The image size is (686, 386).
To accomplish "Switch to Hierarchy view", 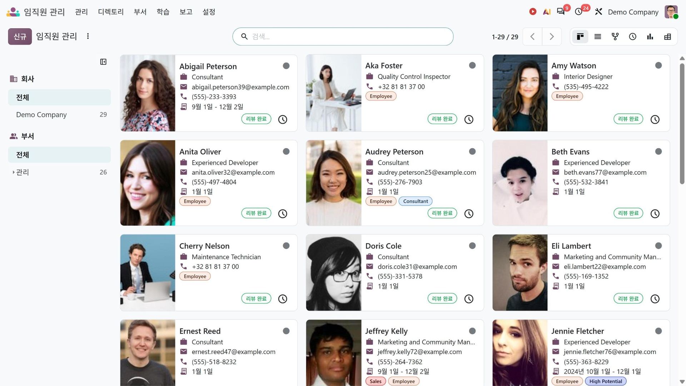I will [x=615, y=36].
